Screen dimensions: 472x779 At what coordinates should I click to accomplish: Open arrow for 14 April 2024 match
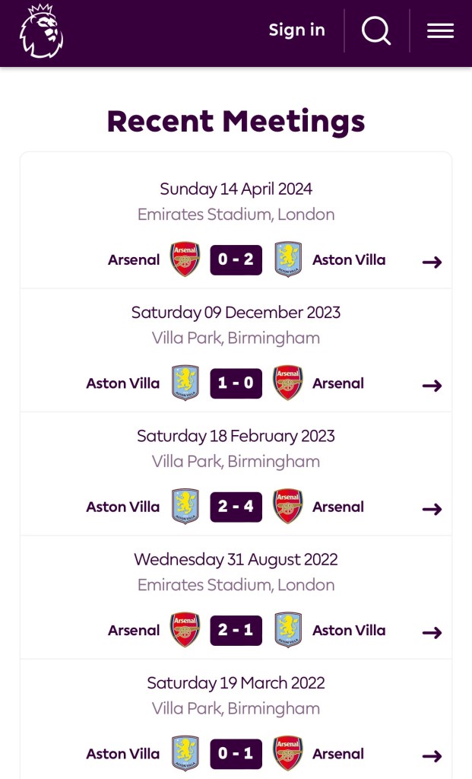tap(432, 262)
